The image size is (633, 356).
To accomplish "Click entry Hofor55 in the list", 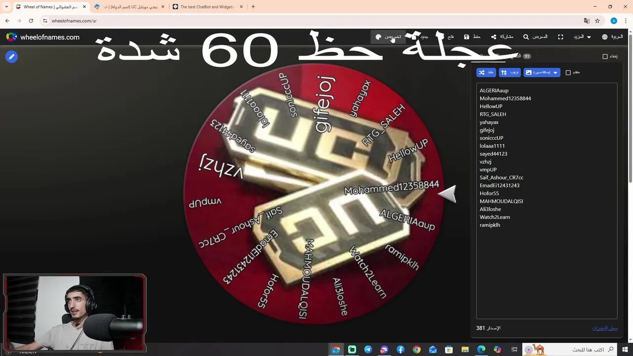I will (x=489, y=193).
